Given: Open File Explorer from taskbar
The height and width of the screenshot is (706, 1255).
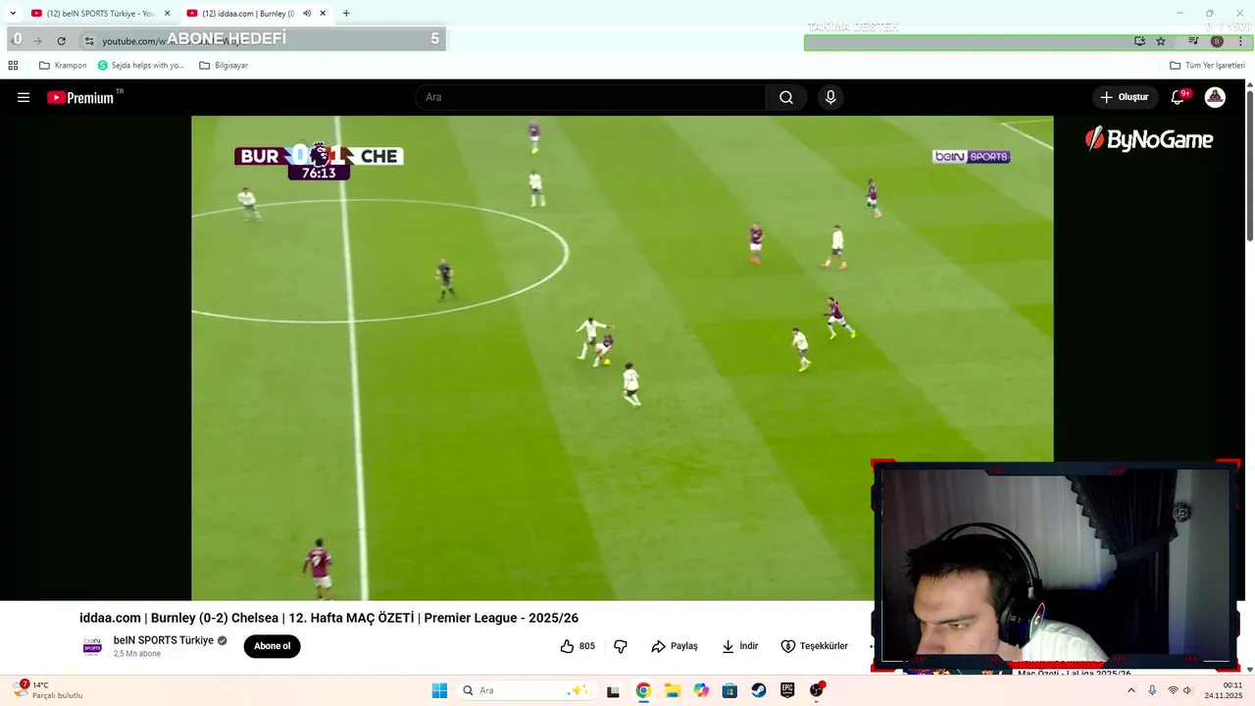Looking at the screenshot, I should pos(673,690).
